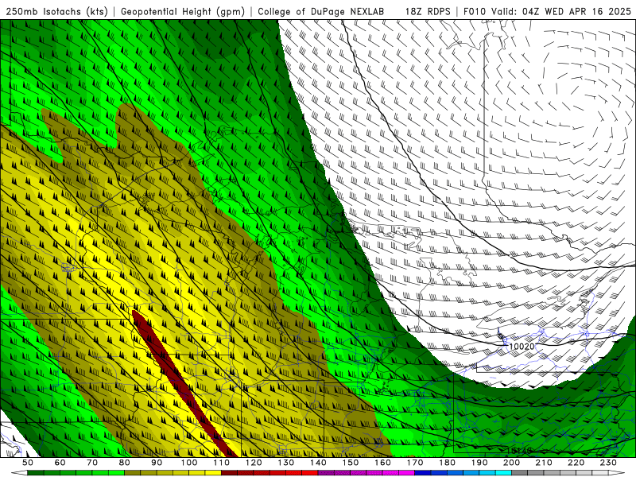Click the '130' value on the color scale
This screenshot has height=477, width=636.
pos(286,463)
